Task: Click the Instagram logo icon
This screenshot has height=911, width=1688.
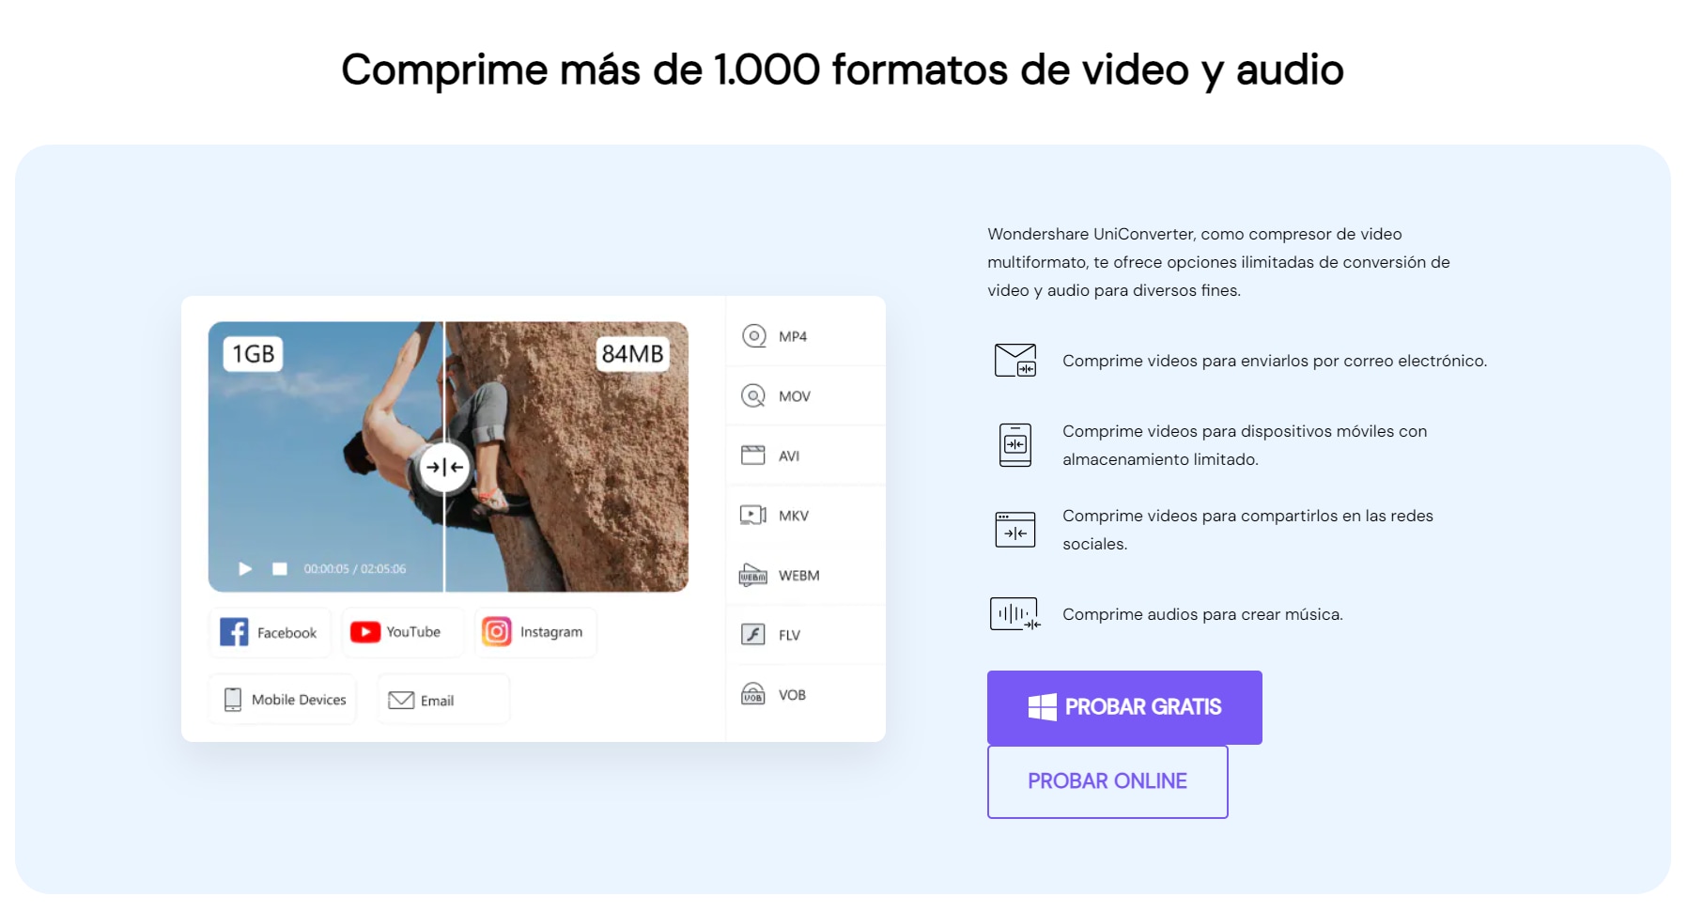Action: coord(497,632)
